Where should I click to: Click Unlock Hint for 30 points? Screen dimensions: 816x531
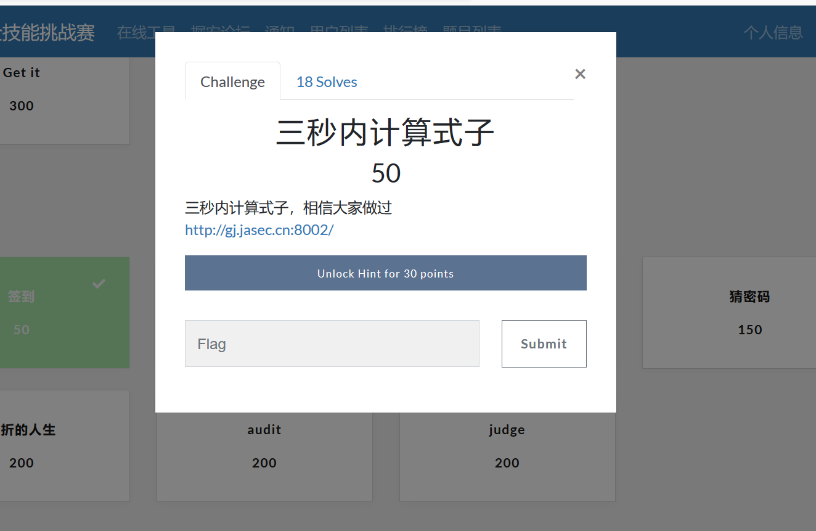[x=385, y=273]
